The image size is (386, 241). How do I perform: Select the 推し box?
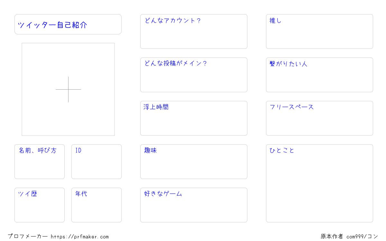pyautogui.click(x=319, y=31)
